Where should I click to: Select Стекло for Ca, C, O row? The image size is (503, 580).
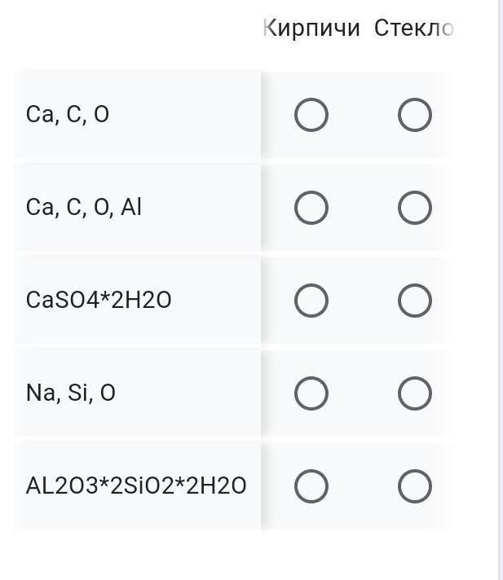[414, 115]
